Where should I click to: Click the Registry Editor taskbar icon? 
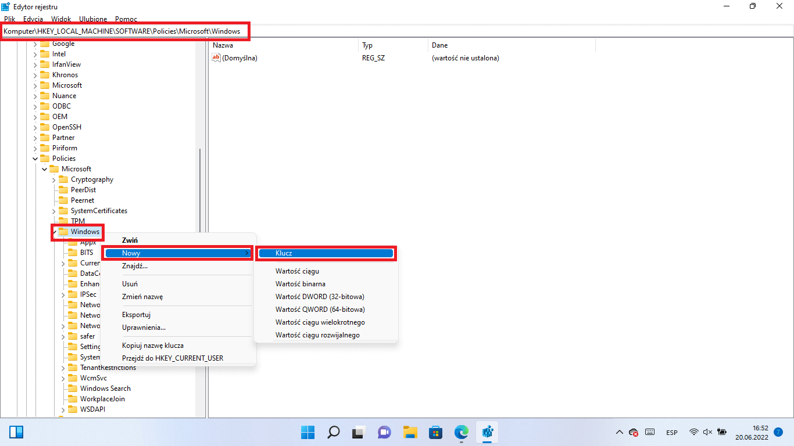click(x=487, y=432)
